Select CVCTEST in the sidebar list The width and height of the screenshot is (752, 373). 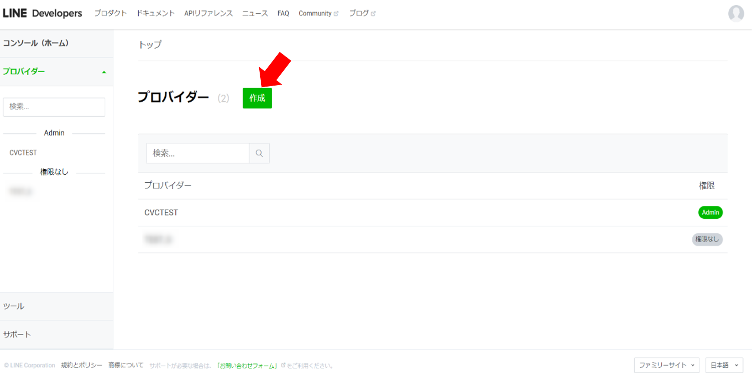[23, 153]
